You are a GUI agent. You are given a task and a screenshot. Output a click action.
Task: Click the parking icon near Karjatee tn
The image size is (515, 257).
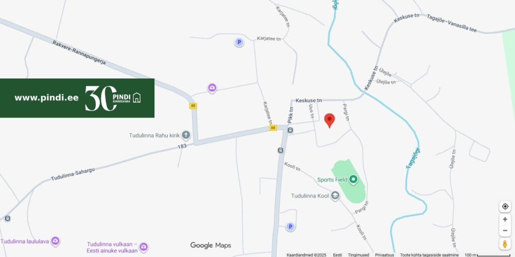[239, 42]
